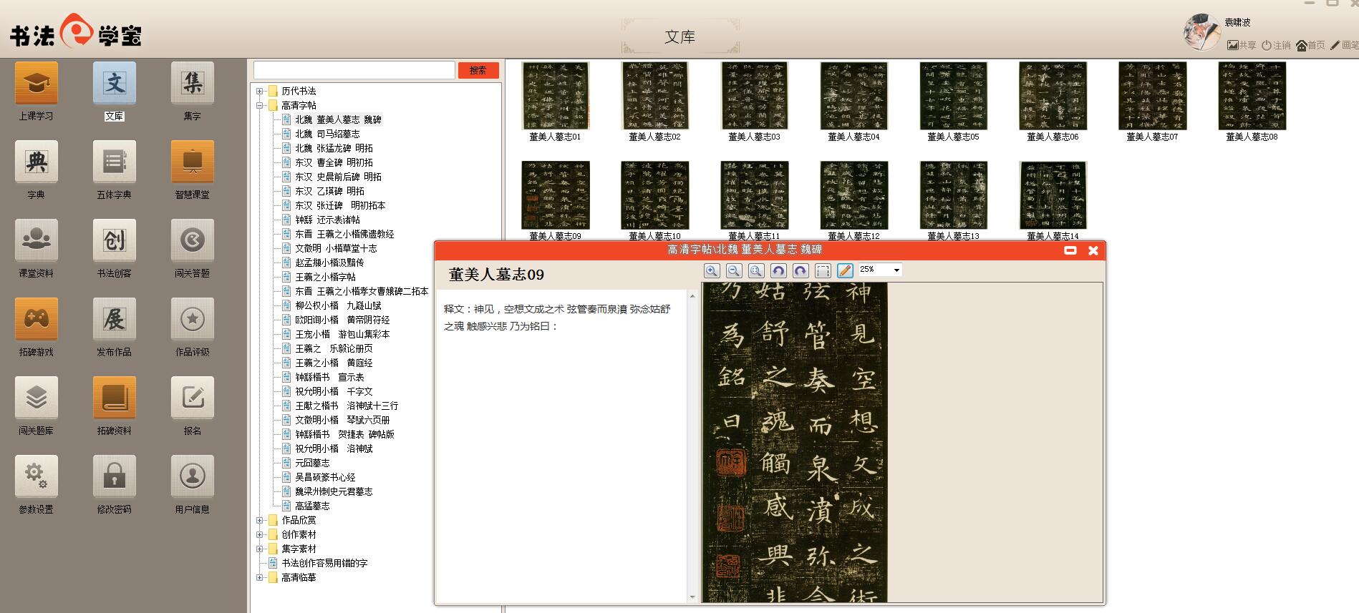Open the 画笔 brush link
The height and width of the screenshot is (613, 1359).
point(1345,45)
